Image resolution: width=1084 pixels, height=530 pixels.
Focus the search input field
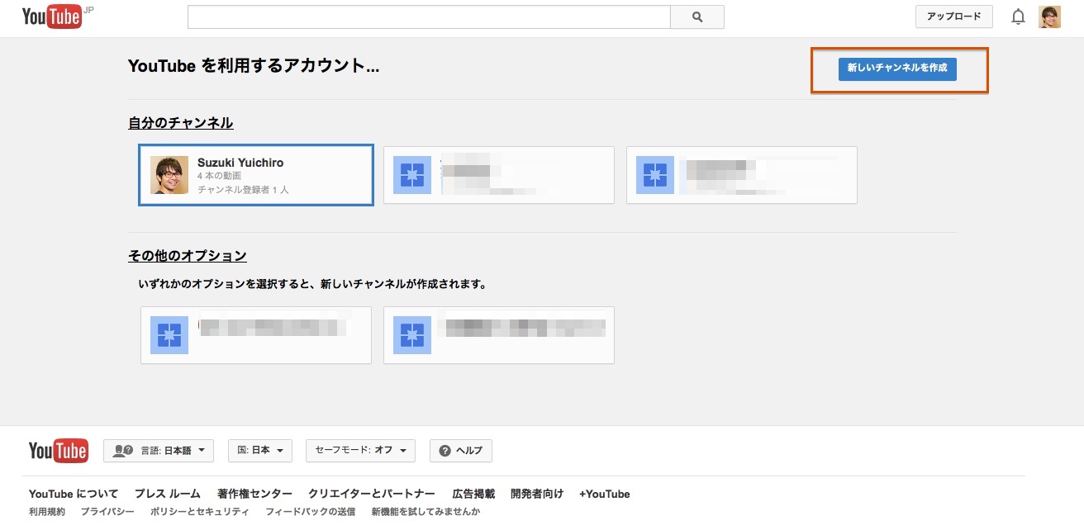tap(429, 17)
